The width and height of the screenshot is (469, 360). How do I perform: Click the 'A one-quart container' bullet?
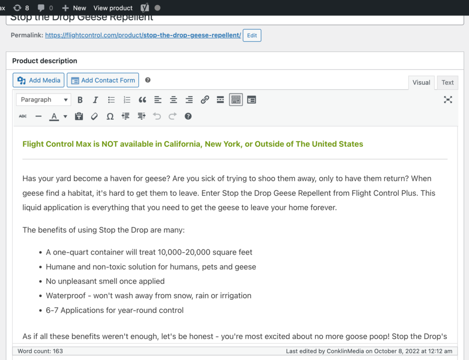tap(149, 252)
